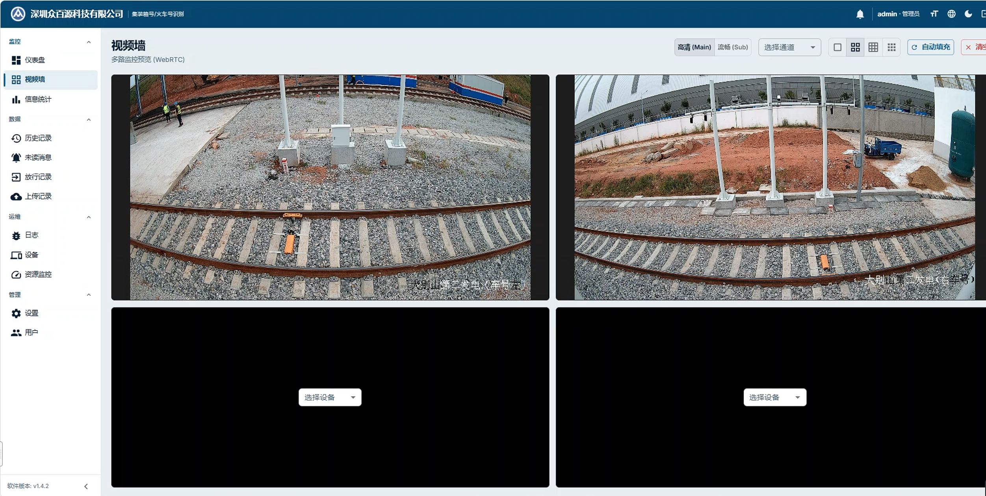986x496 pixels.
Task: Open 历史记录 menu item
Action: tap(50, 138)
